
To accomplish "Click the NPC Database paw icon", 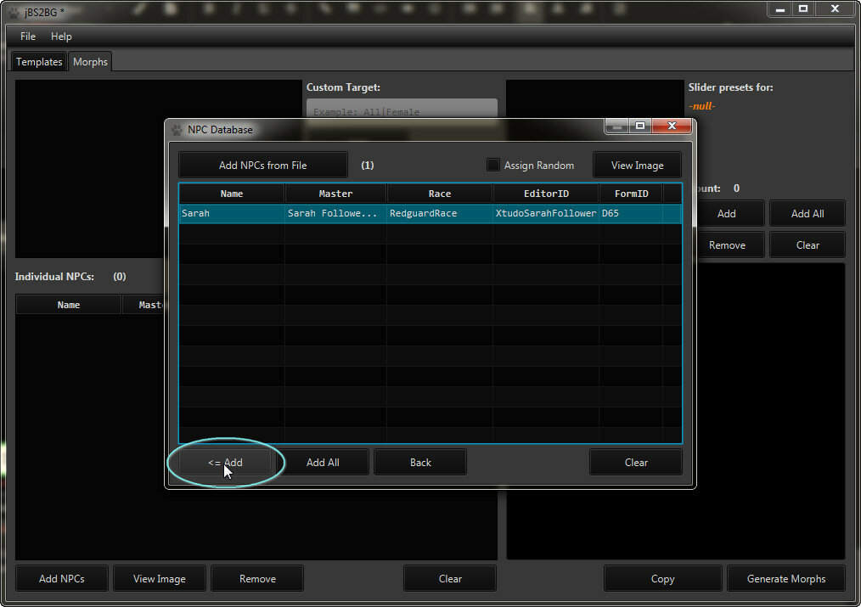I will 177,130.
